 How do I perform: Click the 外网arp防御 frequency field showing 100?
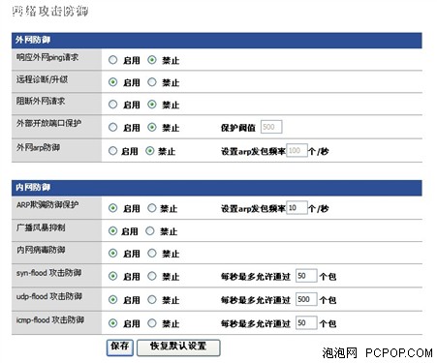(x=297, y=150)
